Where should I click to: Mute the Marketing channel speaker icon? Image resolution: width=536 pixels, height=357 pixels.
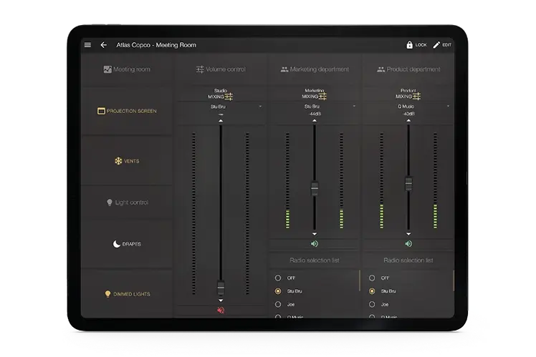point(315,244)
